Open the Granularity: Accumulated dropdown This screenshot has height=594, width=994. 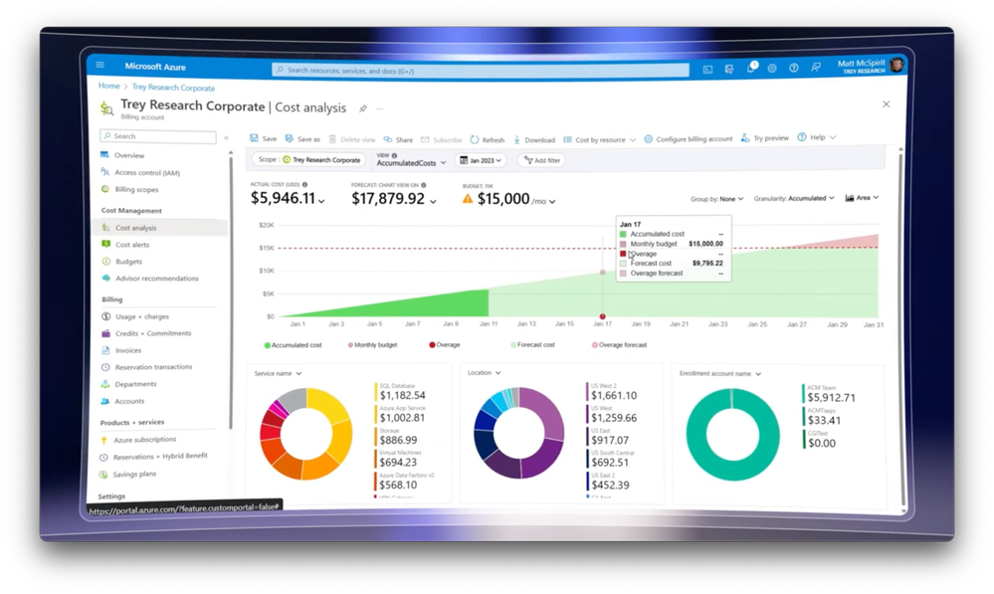[x=794, y=198]
